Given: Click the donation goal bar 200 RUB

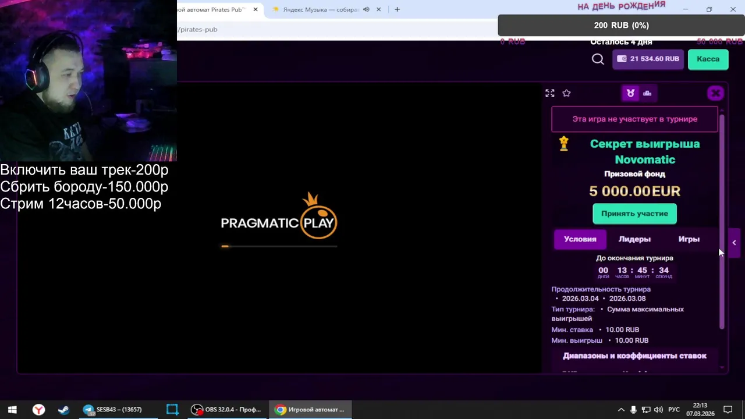Looking at the screenshot, I should click(x=621, y=25).
